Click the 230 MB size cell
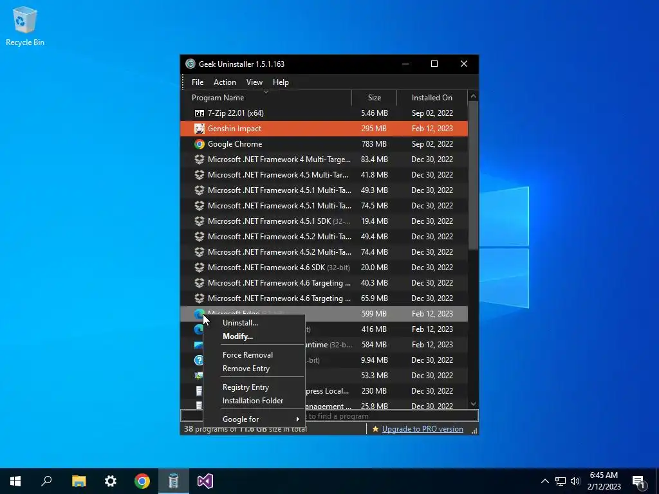 (374, 391)
